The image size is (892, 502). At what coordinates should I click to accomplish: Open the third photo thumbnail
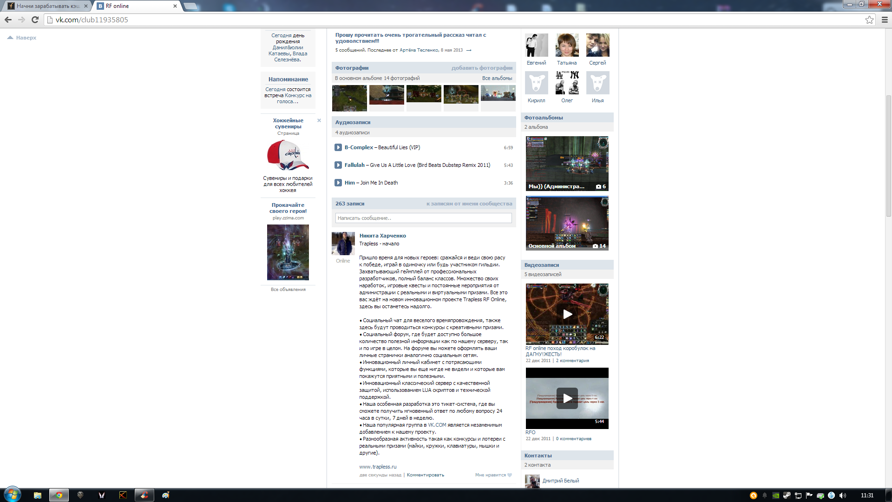pos(424,93)
